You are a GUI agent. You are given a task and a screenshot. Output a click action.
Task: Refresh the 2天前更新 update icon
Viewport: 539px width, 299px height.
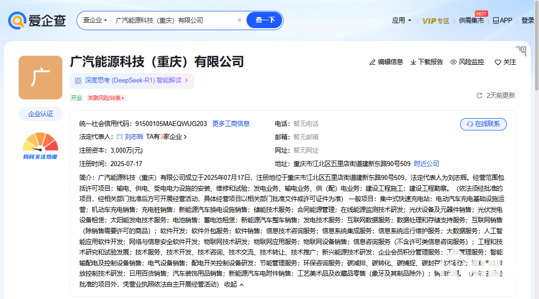479,95
